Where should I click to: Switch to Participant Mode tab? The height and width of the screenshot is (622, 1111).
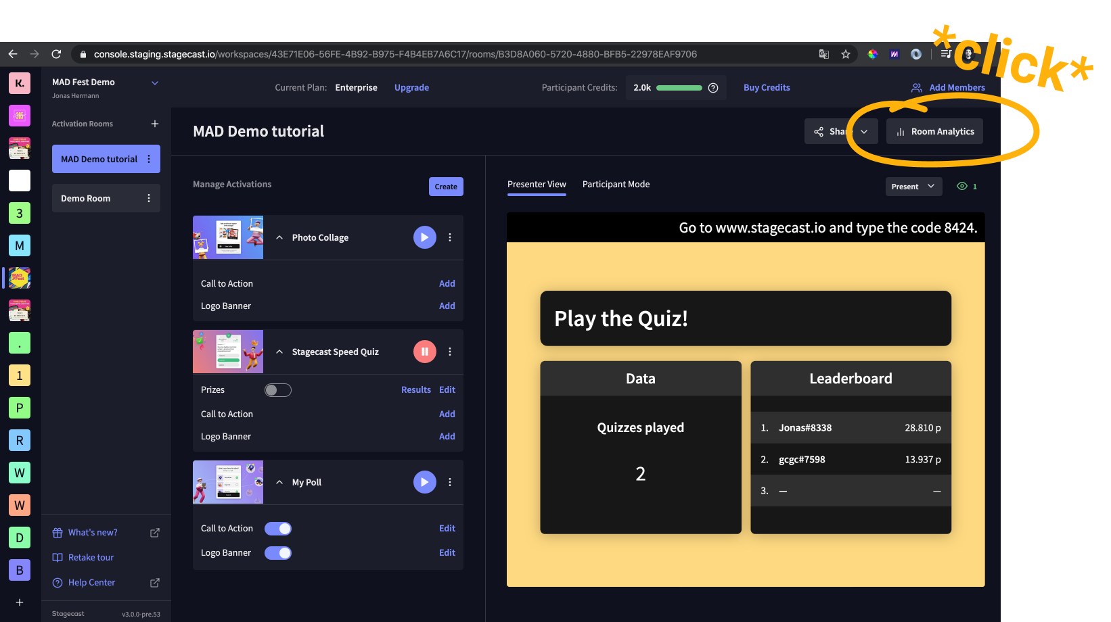[x=616, y=185]
